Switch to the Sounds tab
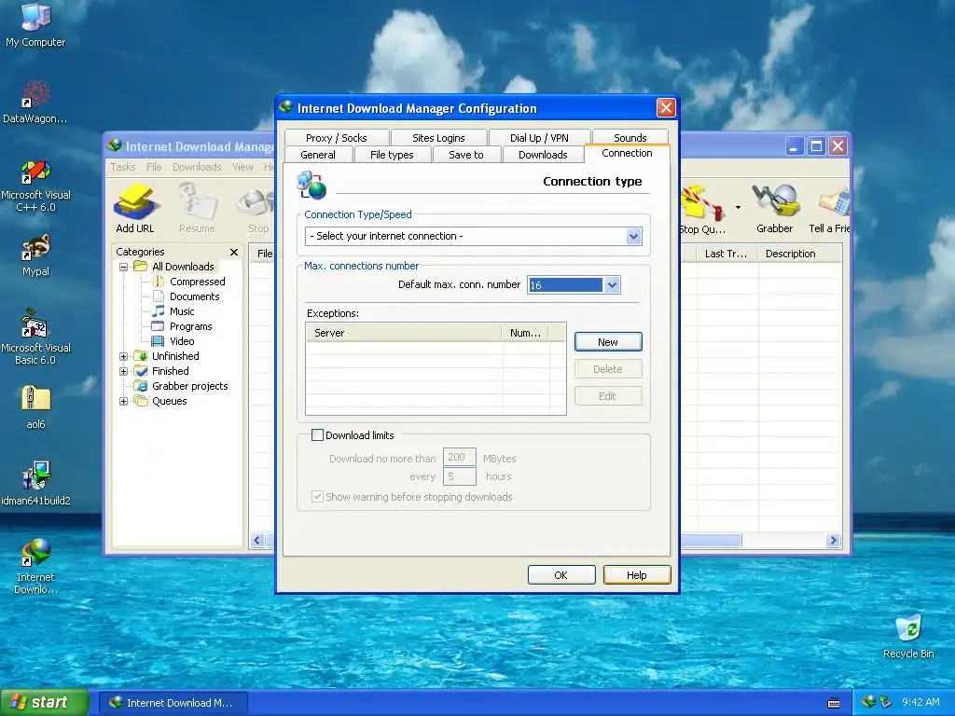This screenshot has width=955, height=716. pyautogui.click(x=630, y=138)
